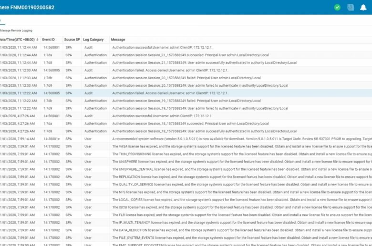372x246 pixels.
Task: Select LOCAL_COPIES license expired message
Action: click(242, 200)
